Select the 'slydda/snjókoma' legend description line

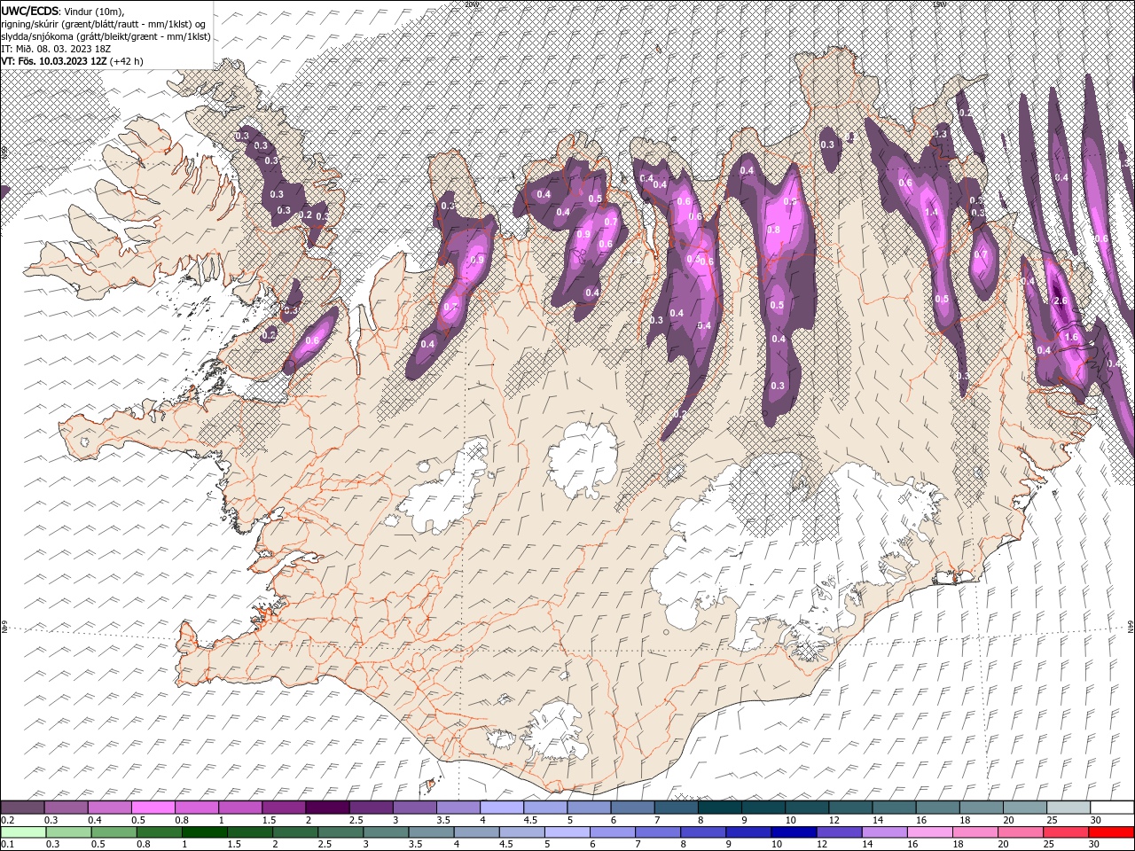tap(106, 36)
